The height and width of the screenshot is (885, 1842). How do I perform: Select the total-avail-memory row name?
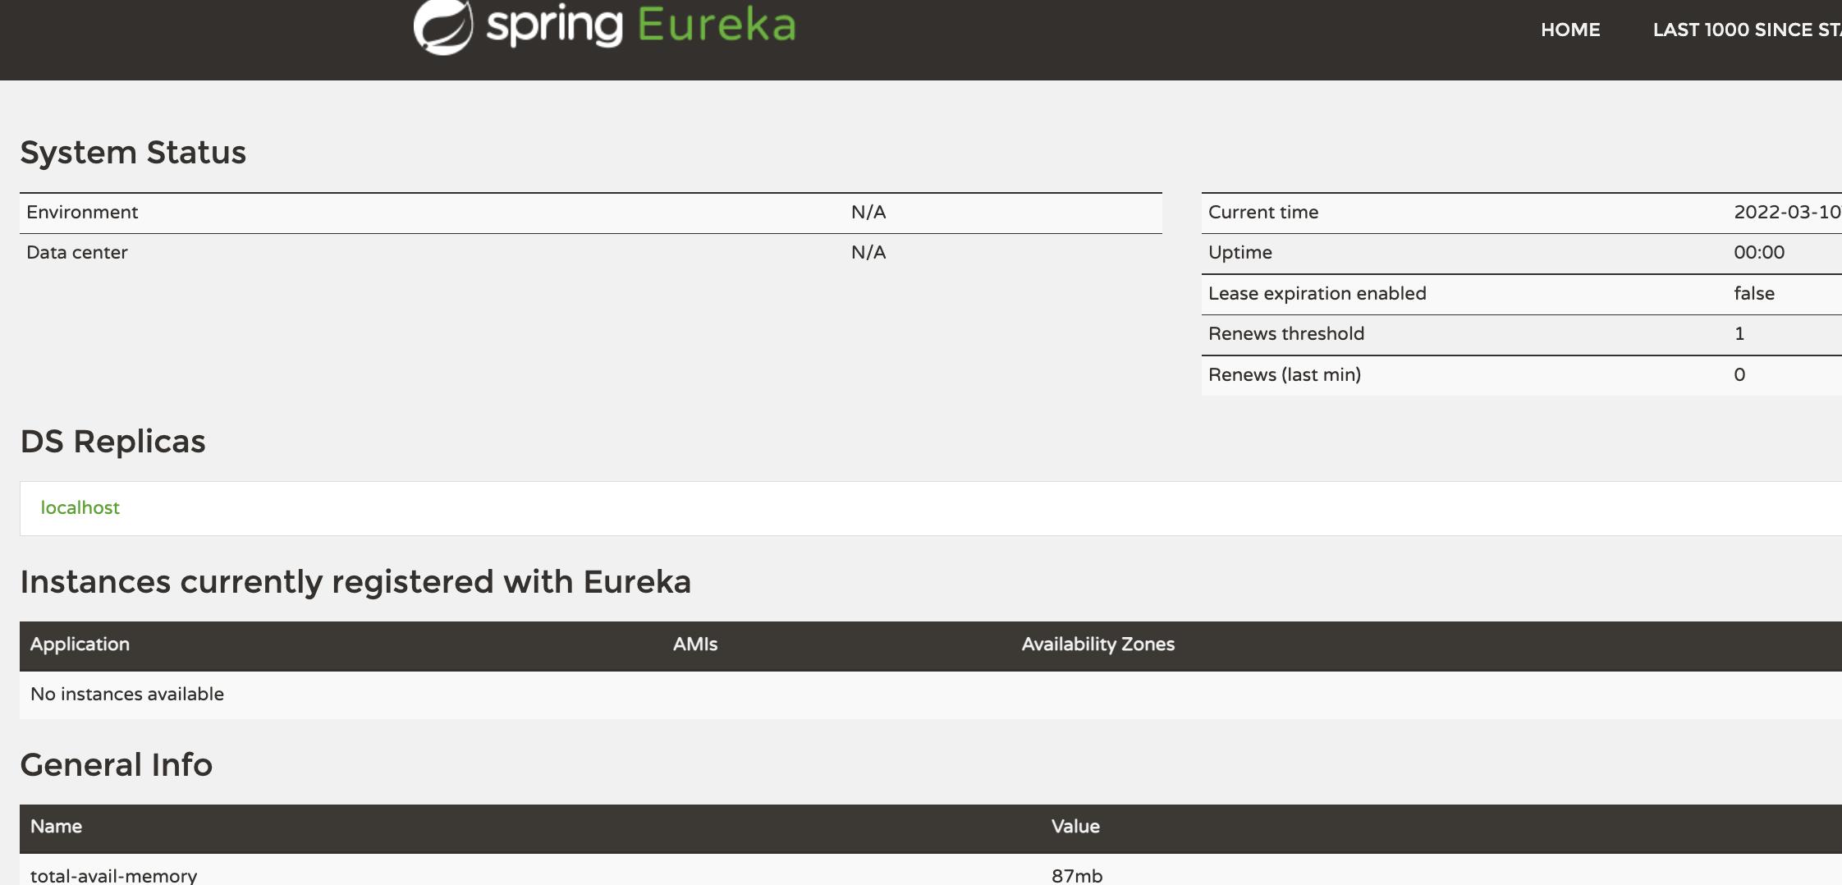pos(113,875)
